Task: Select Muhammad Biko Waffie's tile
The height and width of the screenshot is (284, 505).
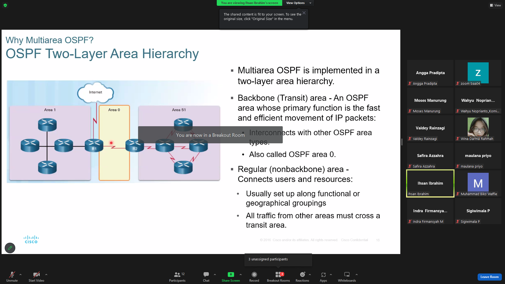Action: 478,183
